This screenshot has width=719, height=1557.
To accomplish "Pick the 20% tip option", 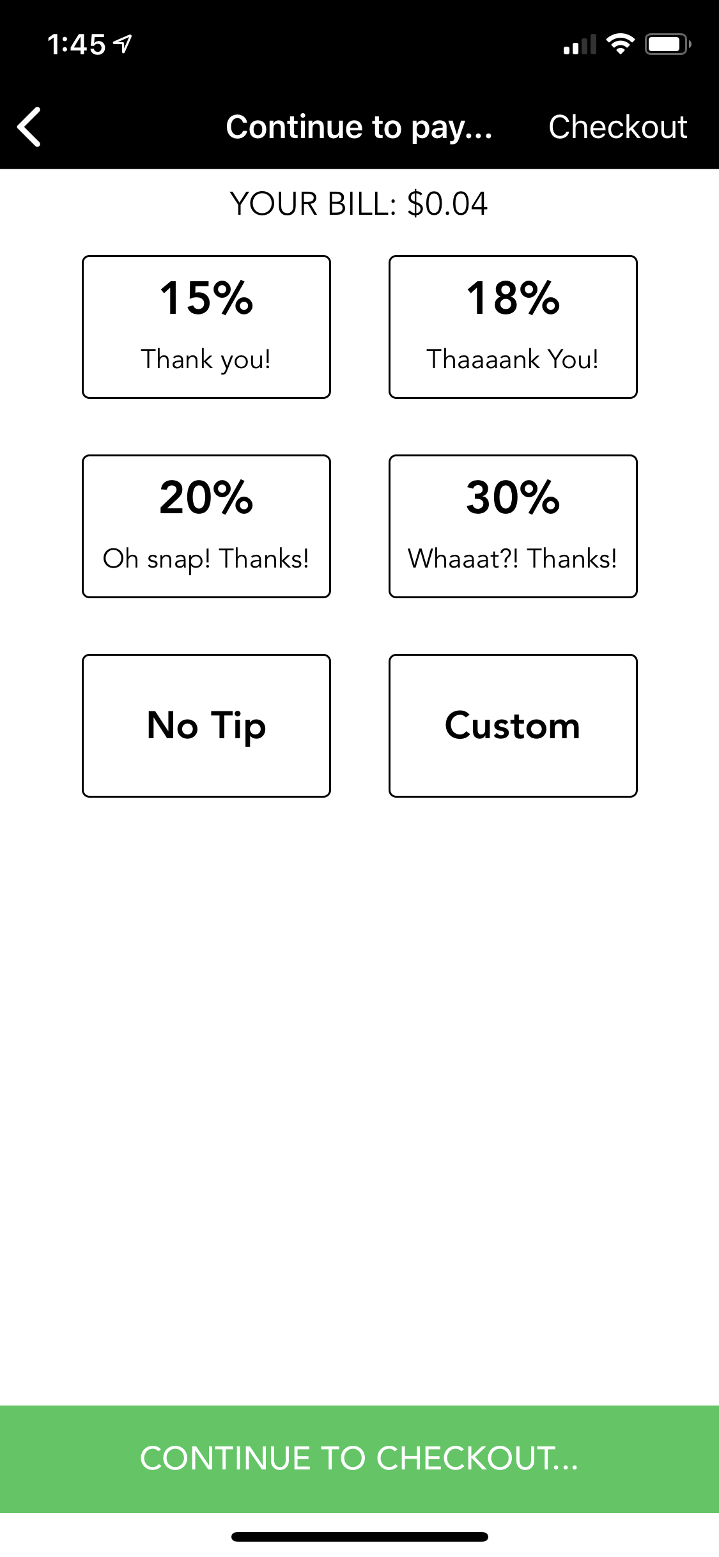I will tap(206, 526).
